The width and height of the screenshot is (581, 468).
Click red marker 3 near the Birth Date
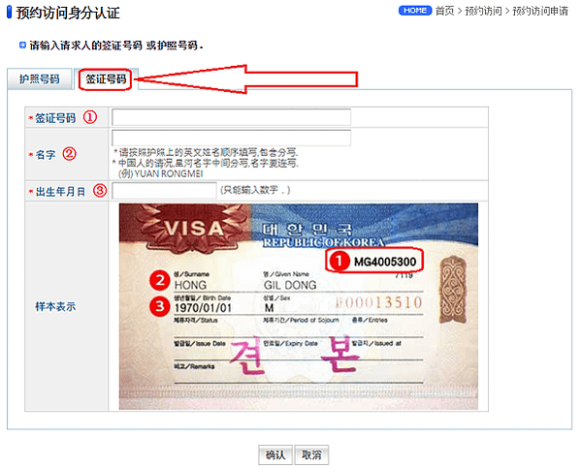(x=160, y=306)
